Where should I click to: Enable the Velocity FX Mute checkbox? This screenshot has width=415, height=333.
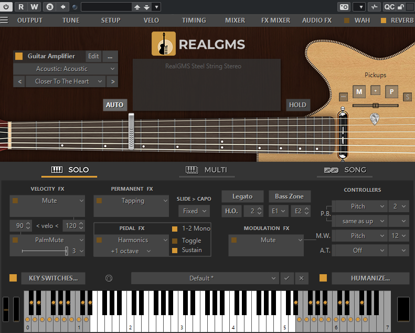click(15, 201)
